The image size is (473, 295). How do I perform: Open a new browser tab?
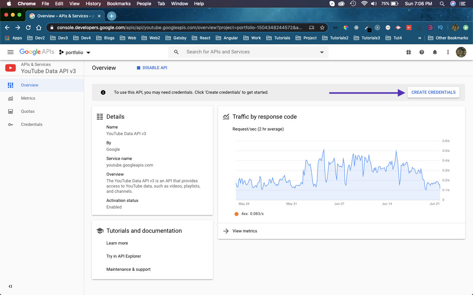pos(112,16)
